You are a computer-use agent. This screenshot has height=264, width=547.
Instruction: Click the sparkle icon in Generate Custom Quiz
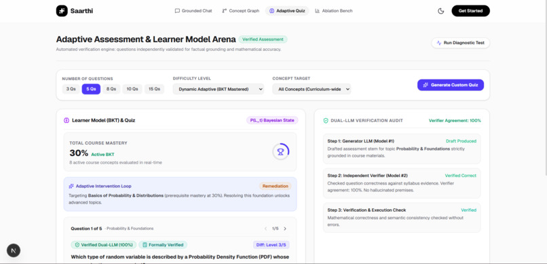tap(426, 85)
